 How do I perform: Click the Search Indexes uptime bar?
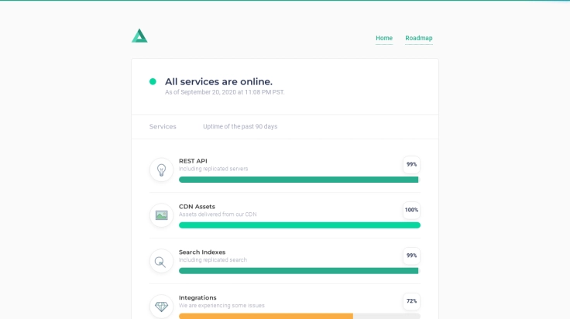299,271
